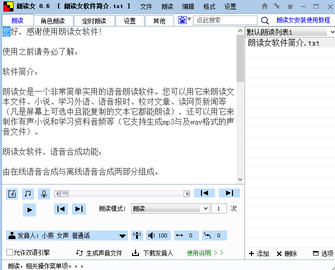This screenshot has height=270, width=335.
Task: Switch to the 角色朗读 tab
Action: pos(53,20)
